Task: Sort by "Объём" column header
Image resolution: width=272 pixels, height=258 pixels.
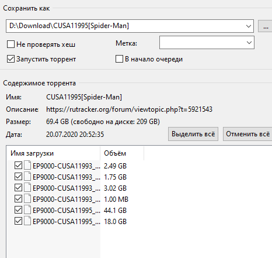Action: point(122,153)
